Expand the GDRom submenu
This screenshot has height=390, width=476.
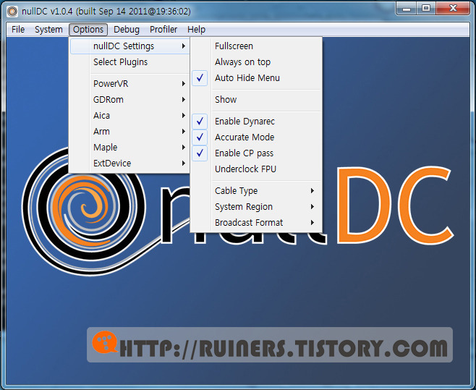(129, 100)
